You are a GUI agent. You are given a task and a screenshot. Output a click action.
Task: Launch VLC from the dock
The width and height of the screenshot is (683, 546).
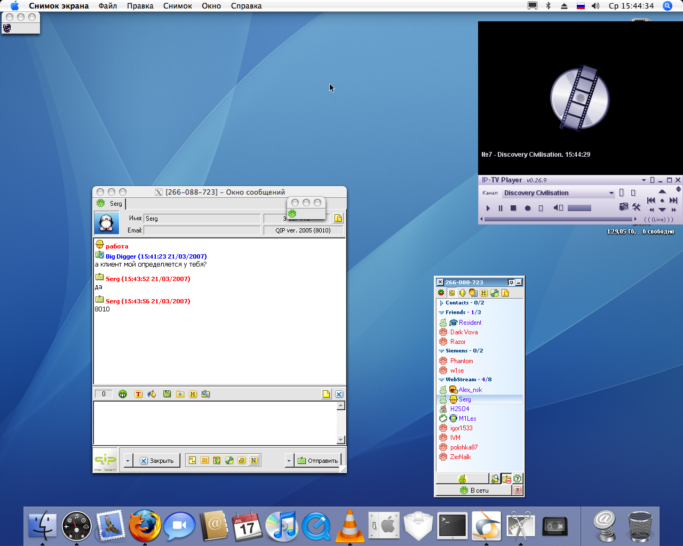(x=350, y=526)
